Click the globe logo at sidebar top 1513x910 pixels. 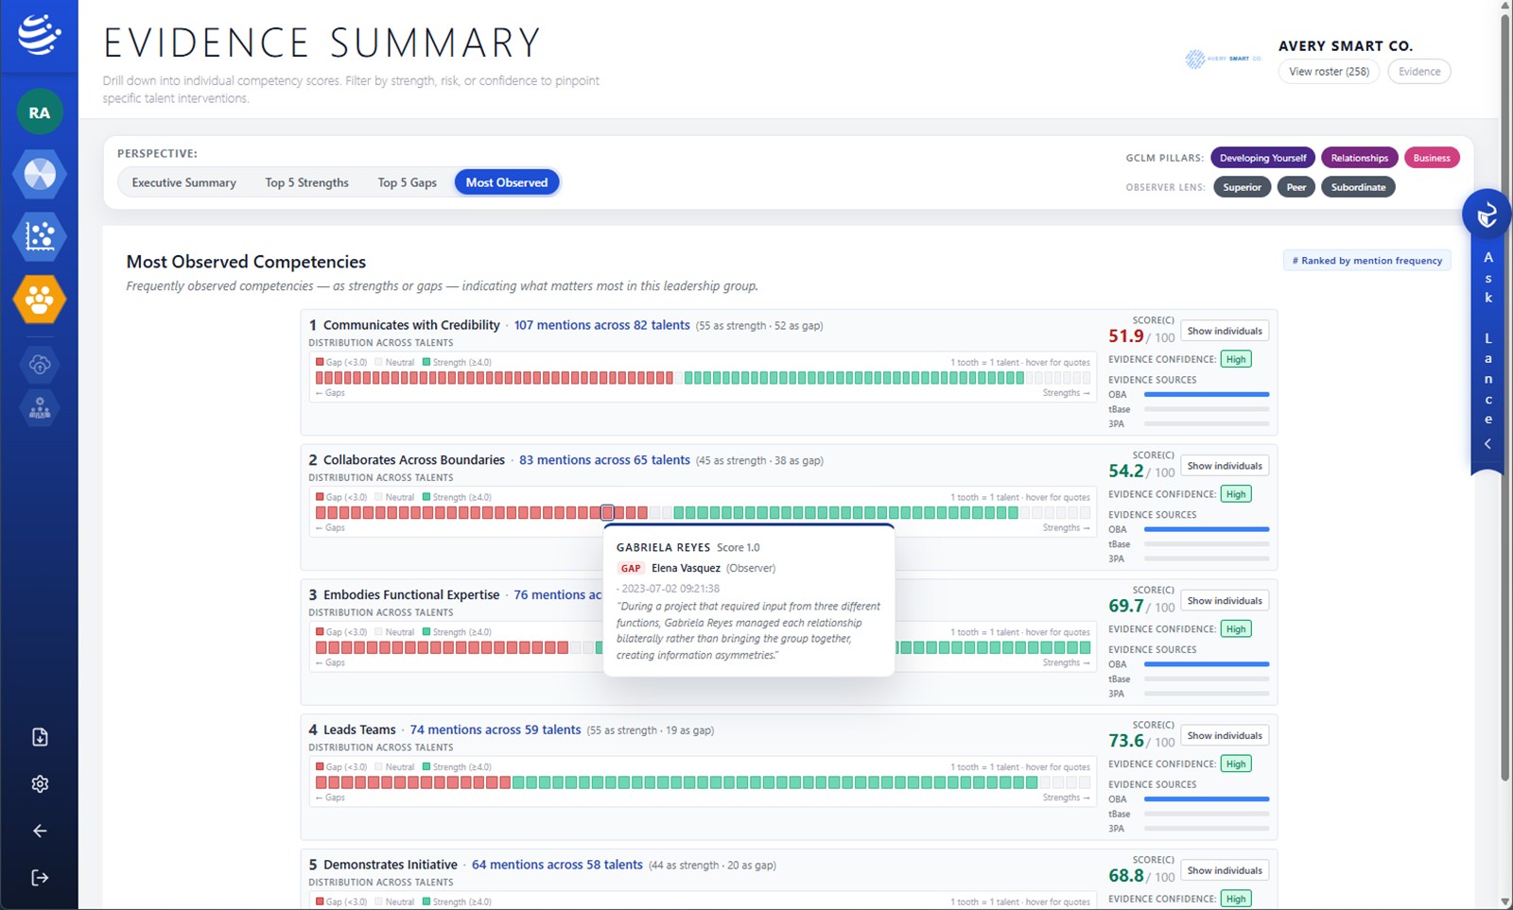(40, 35)
